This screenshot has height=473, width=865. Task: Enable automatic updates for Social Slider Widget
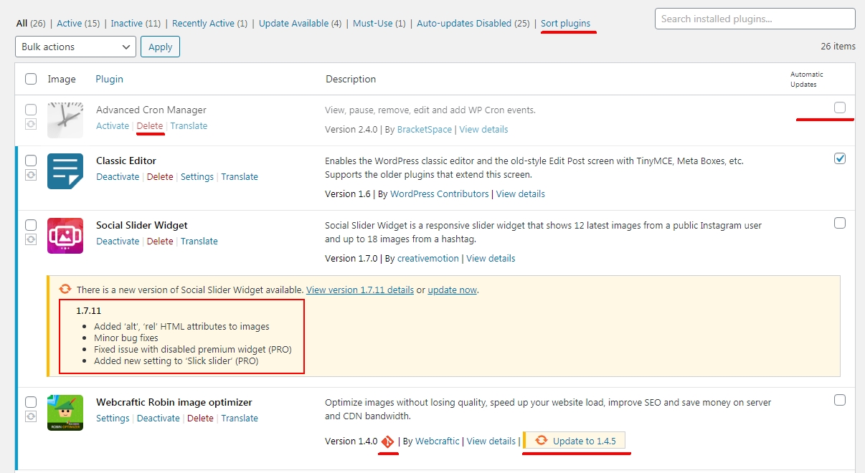click(840, 223)
